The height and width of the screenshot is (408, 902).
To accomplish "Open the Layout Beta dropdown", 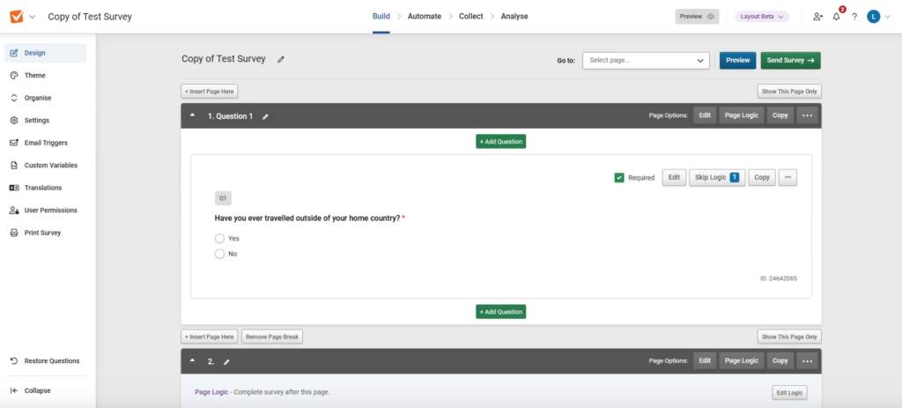I will point(762,17).
